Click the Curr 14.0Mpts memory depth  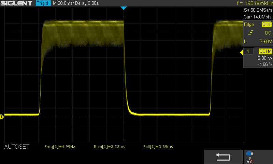tap(258, 17)
